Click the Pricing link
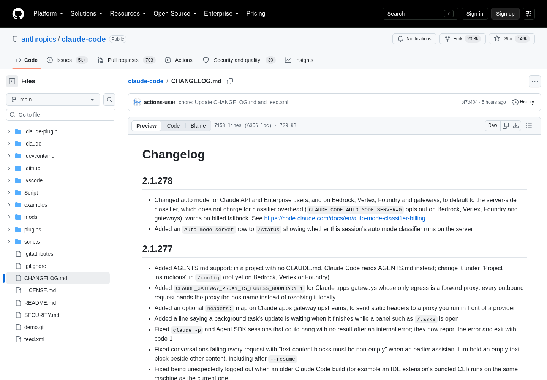 (256, 14)
